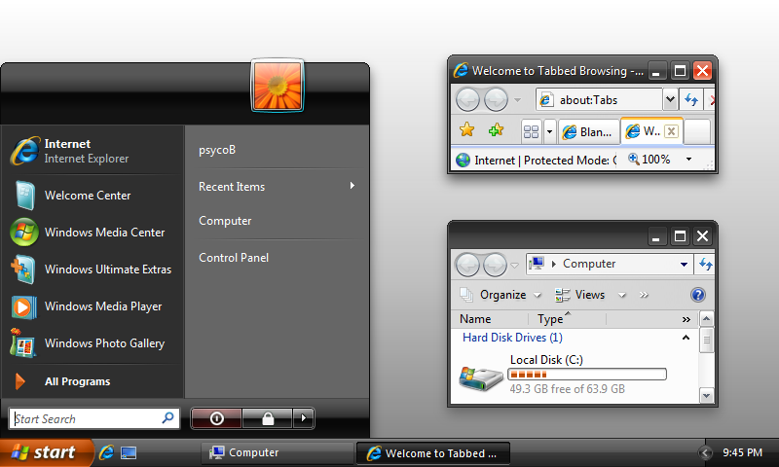Close the active W.. tab

(x=671, y=131)
